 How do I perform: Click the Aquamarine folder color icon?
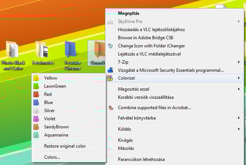(36, 135)
